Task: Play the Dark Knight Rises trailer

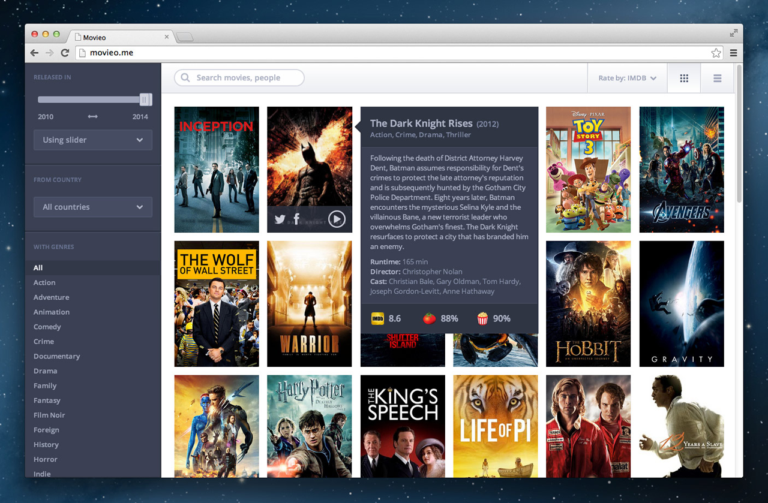Action: click(x=337, y=219)
